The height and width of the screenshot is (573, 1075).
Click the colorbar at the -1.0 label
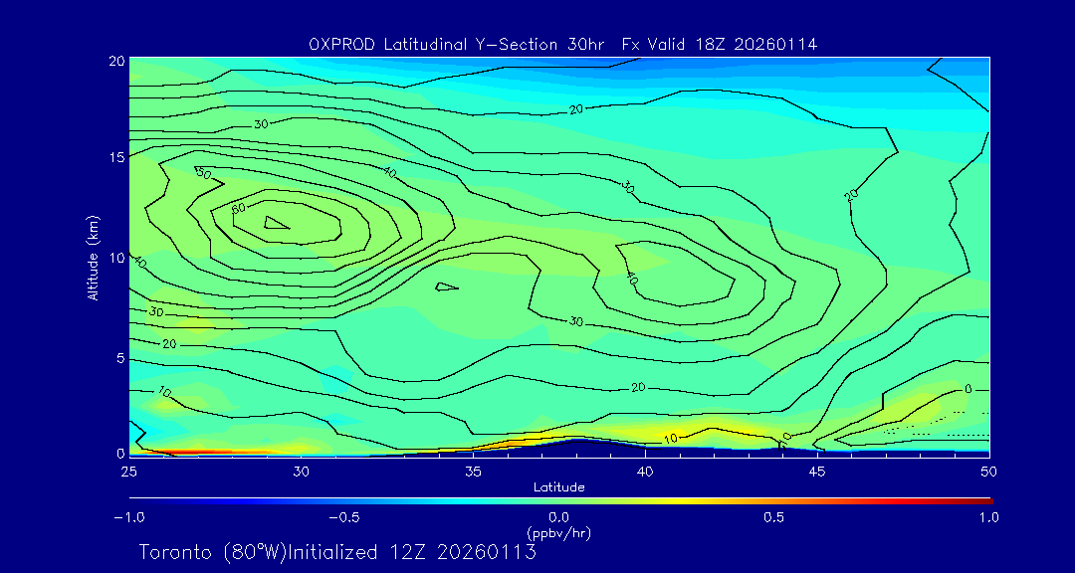click(x=128, y=517)
